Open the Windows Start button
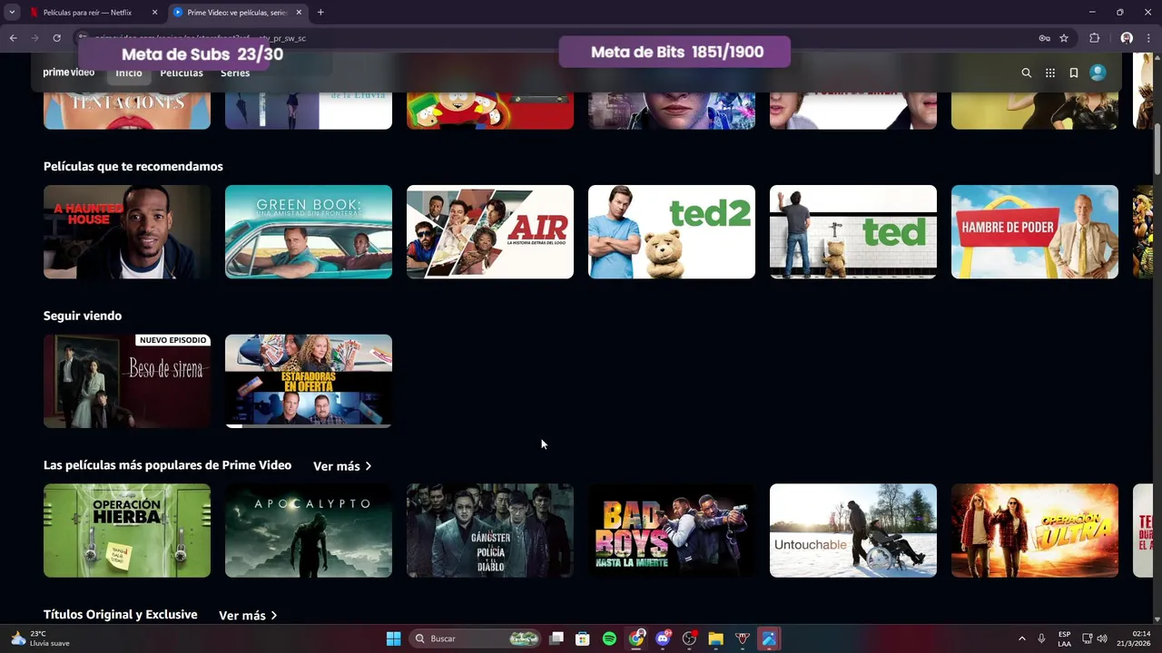1162x653 pixels. pos(393,638)
